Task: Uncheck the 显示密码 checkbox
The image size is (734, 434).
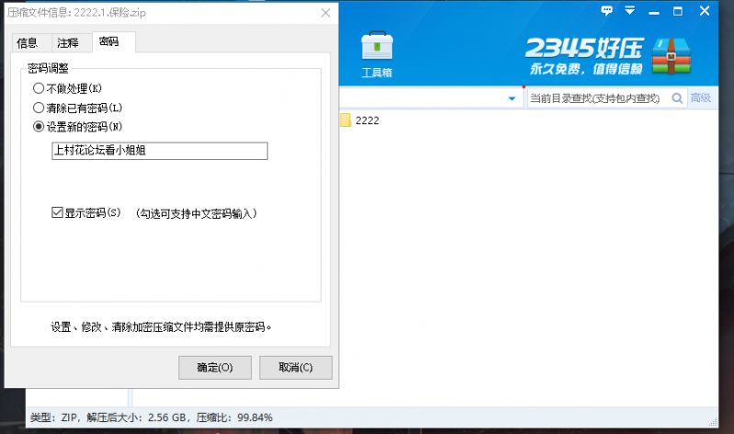Action: tap(57, 213)
